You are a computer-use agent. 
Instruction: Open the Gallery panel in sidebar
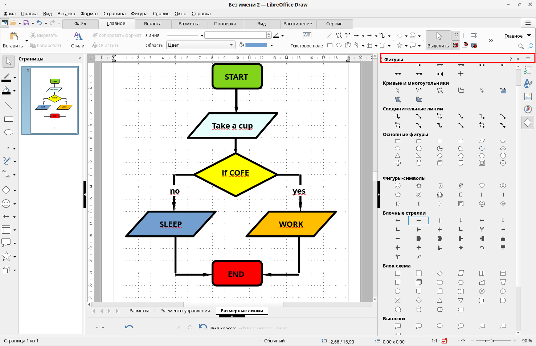pyautogui.click(x=528, y=97)
